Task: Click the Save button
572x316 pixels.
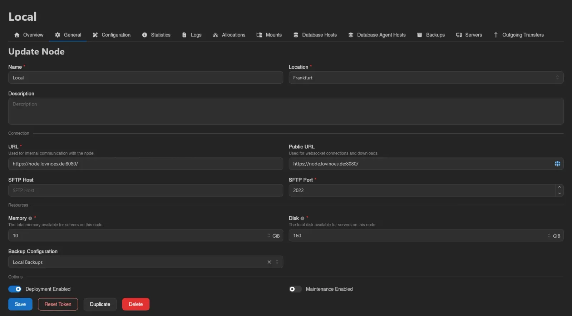Action: click(20, 304)
